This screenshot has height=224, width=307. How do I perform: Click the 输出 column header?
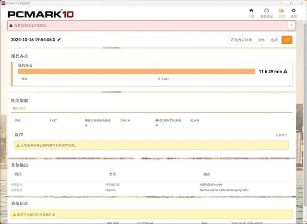click(207, 174)
